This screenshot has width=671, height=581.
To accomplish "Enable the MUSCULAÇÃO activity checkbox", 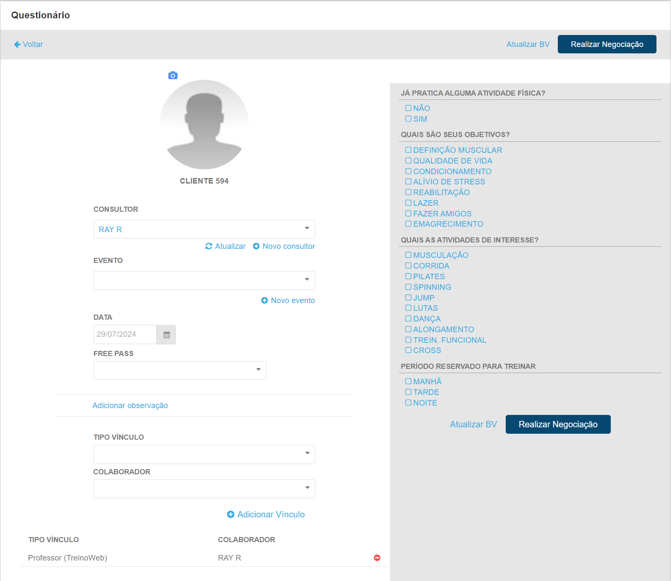I will 408,255.
